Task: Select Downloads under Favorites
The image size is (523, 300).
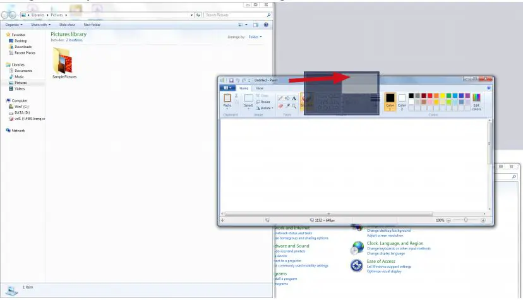Action: pyautogui.click(x=23, y=47)
